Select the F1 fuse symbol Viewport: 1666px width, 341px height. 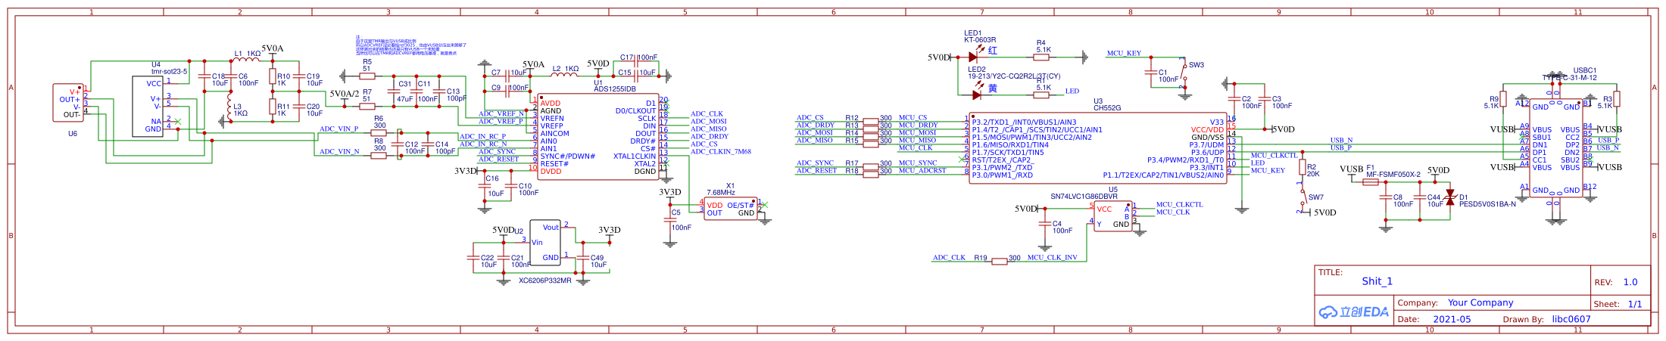1370,181
